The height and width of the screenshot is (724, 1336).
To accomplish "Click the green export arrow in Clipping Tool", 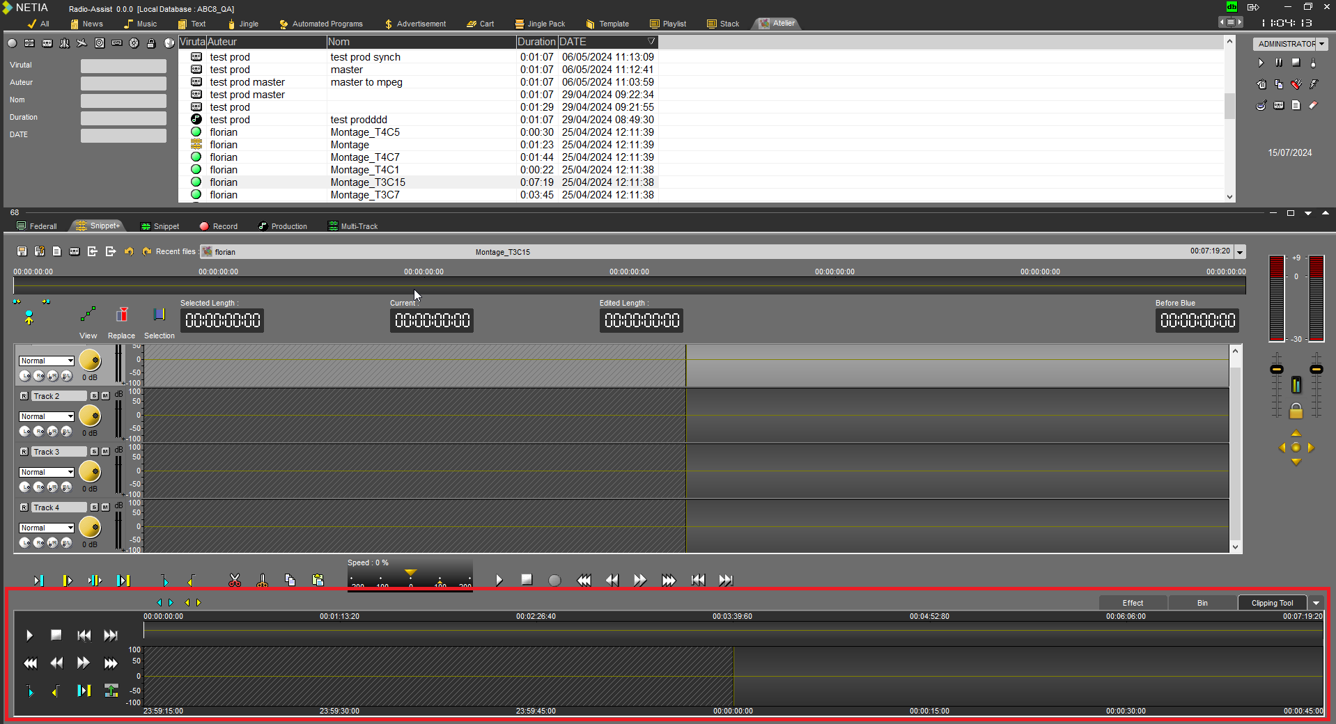I will 111,691.
